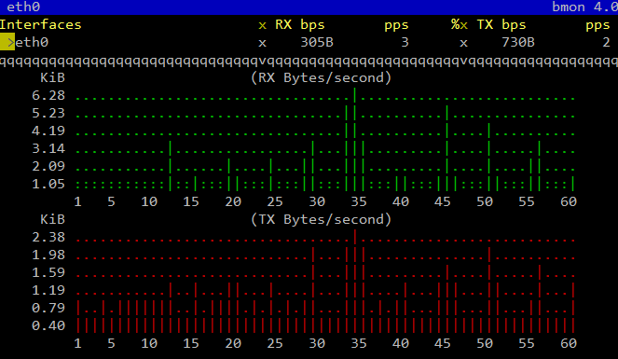Image resolution: width=618 pixels, height=359 pixels.
Task: Click the KiB unit label above TX graph
Action: 52,219
